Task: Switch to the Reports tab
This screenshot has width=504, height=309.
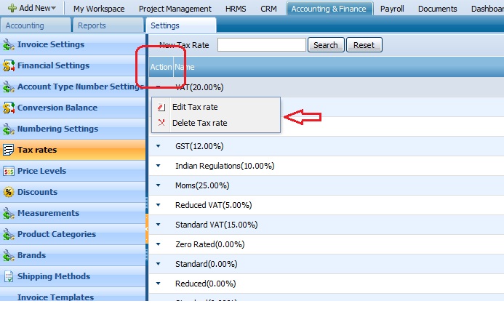Action: [92, 25]
